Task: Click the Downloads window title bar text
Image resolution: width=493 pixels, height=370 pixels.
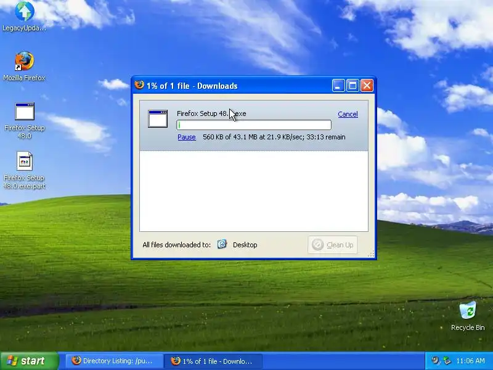Action: 192,86
